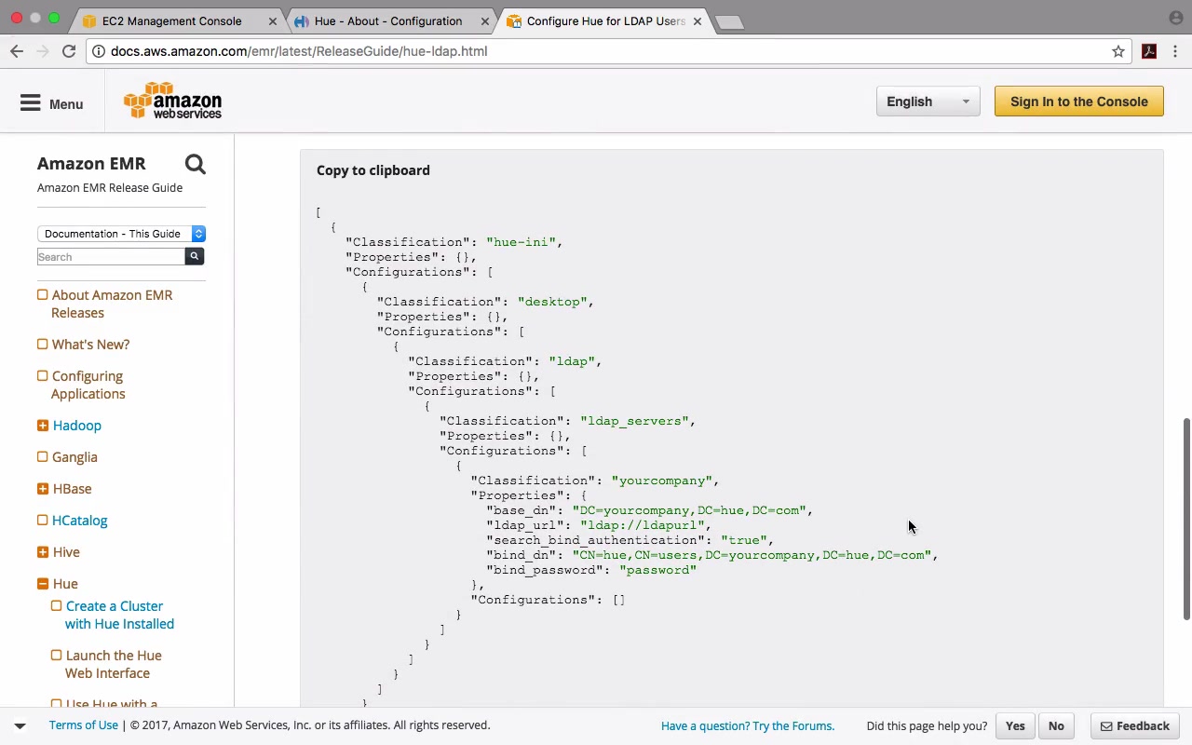Click the sidebar Search input field

click(111, 256)
